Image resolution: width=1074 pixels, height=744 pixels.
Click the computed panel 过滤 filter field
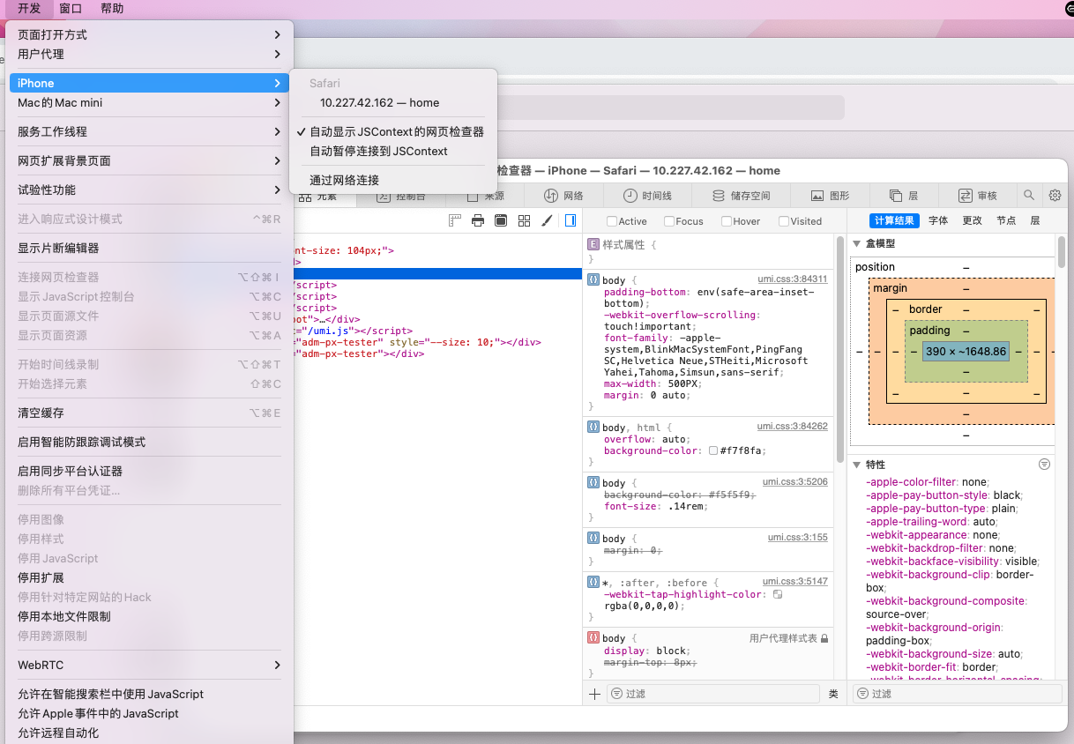[x=958, y=694]
